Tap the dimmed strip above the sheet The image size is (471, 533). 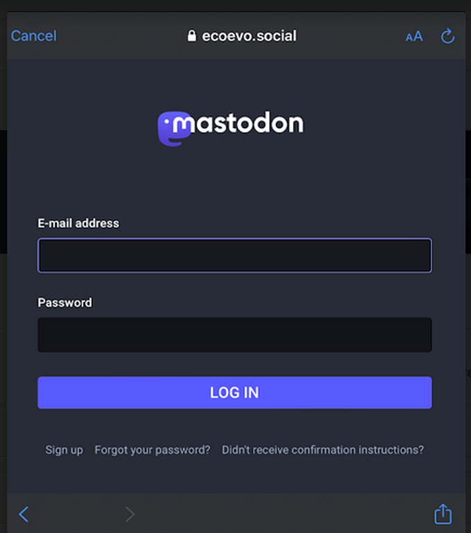click(x=236, y=5)
